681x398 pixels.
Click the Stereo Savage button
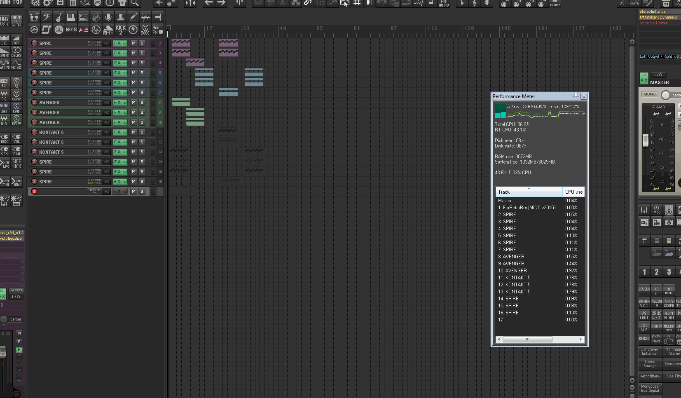650,364
